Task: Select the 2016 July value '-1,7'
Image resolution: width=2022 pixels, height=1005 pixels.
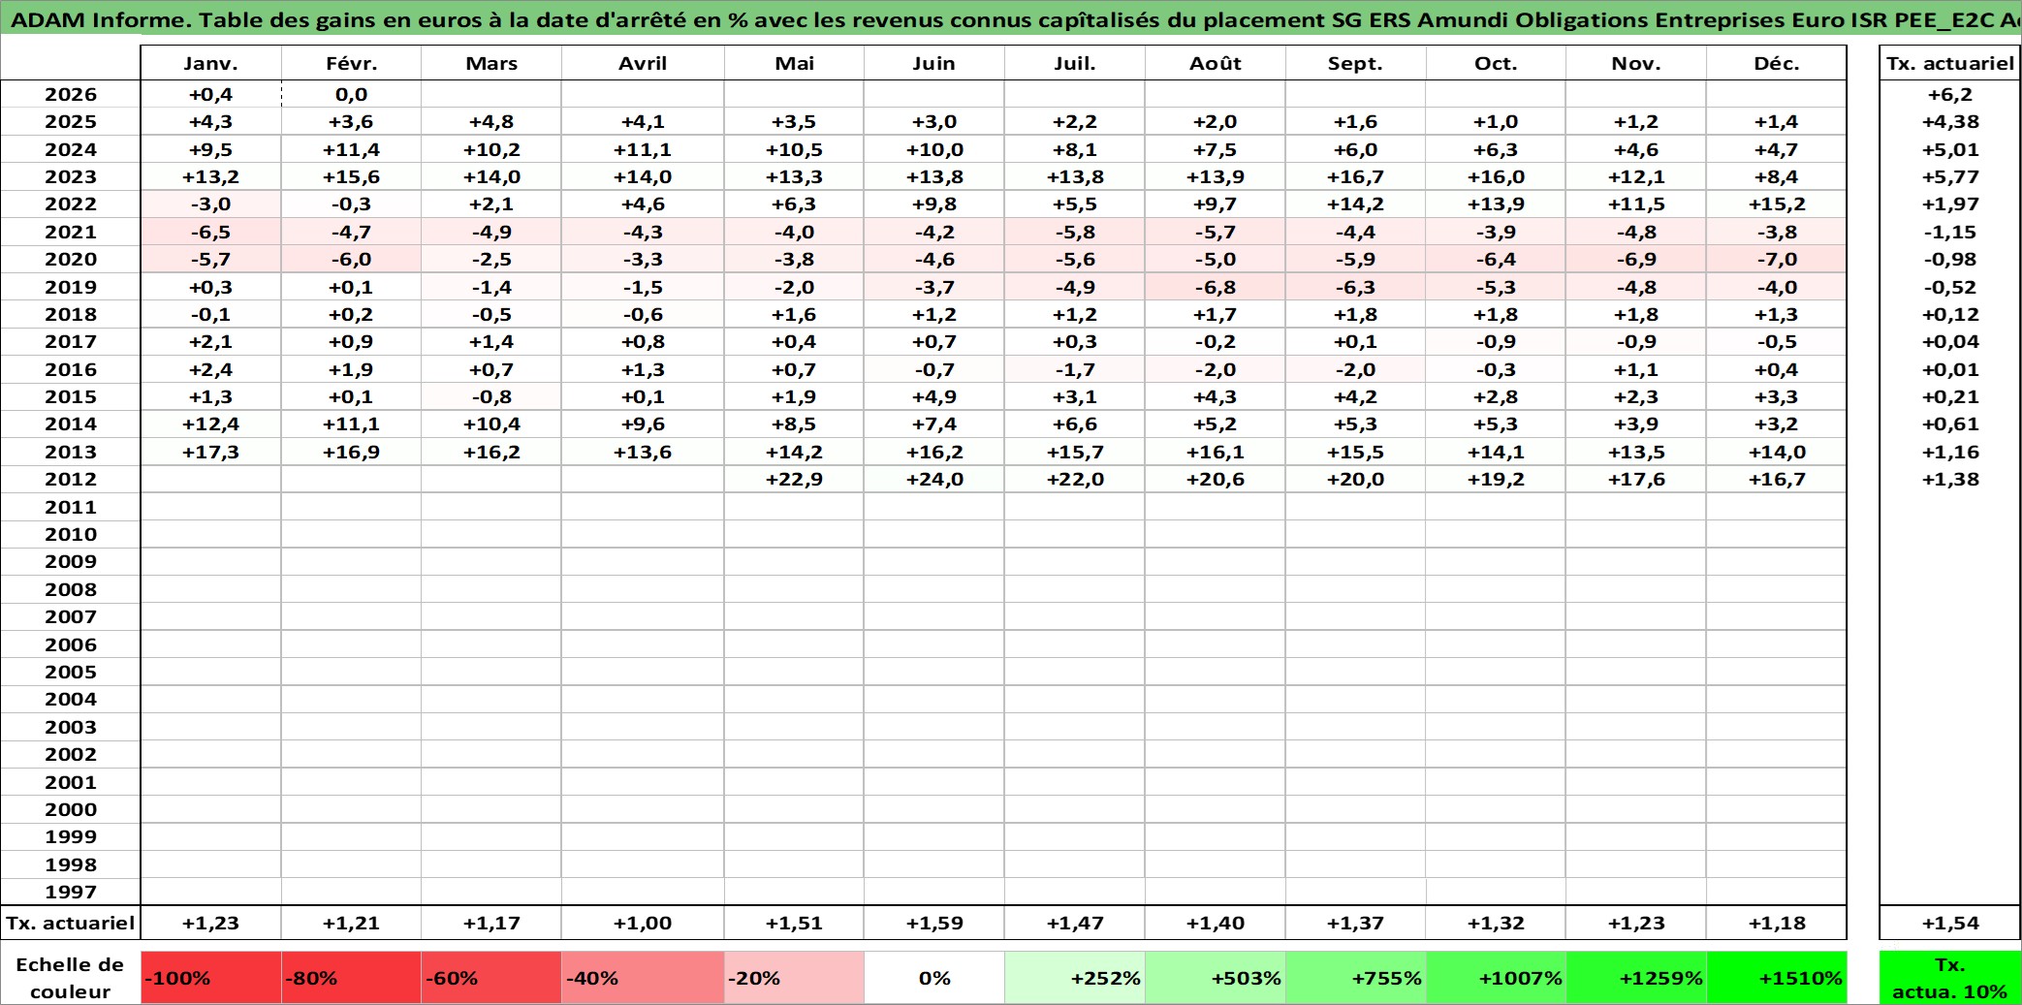Action: tap(1075, 369)
